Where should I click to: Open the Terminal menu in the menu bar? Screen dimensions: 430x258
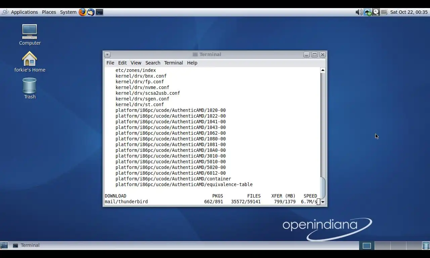(x=173, y=63)
